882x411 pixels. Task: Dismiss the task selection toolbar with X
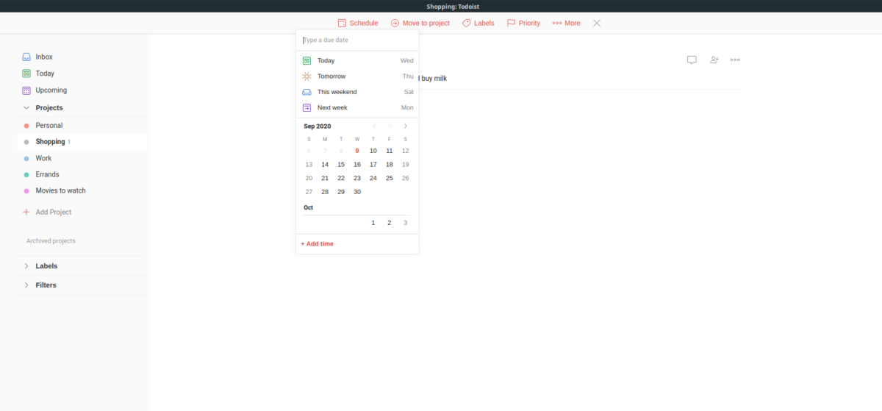(x=597, y=23)
